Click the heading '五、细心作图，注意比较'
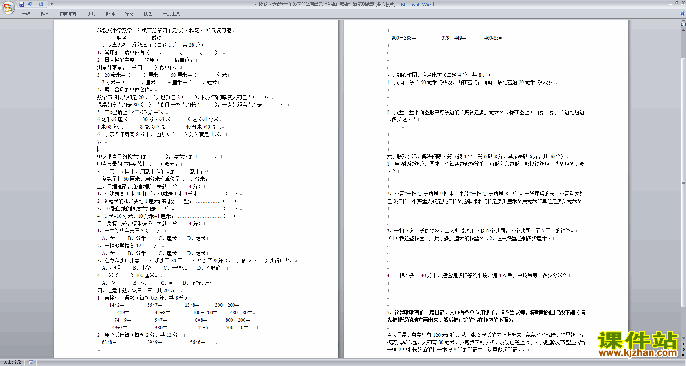Viewport: 686px width, 366px height. point(439,75)
